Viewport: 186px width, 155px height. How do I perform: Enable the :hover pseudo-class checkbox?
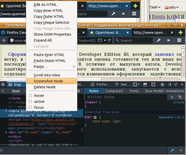[x=30, y=96]
